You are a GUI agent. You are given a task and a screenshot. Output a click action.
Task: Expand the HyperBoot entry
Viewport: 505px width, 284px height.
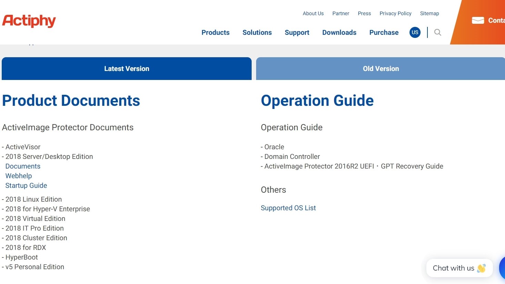pos(20,257)
